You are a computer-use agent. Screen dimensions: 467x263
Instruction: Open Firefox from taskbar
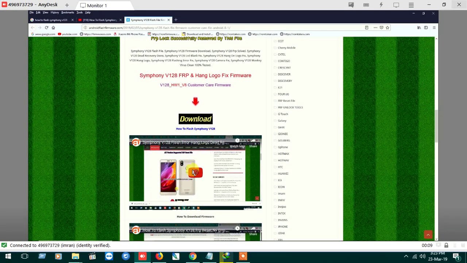coord(159,256)
